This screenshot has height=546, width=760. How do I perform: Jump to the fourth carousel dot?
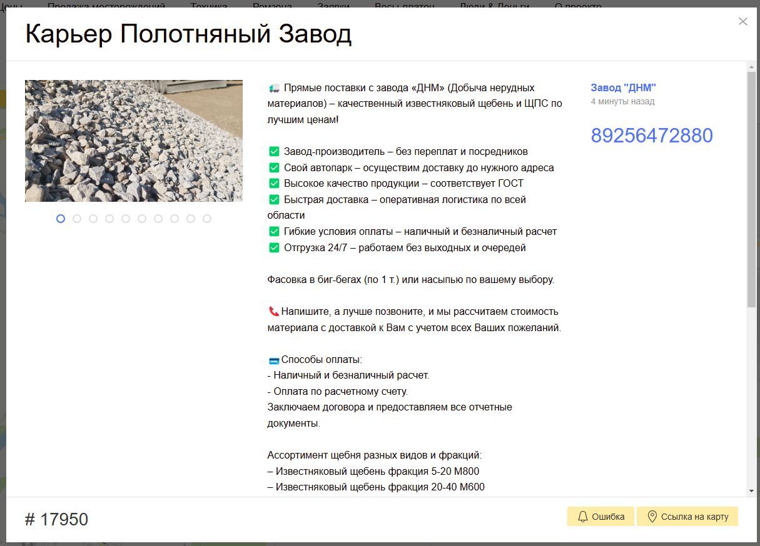click(109, 219)
